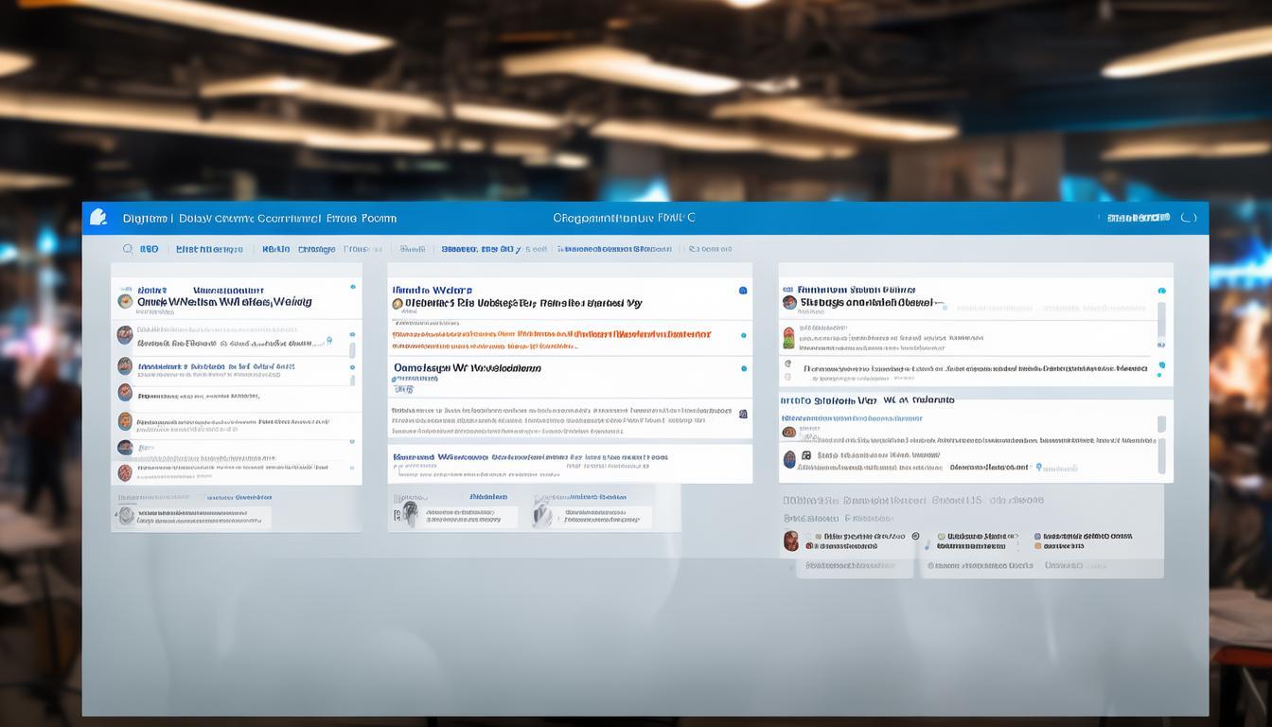Click the bottom avatar in left panel list

(x=125, y=472)
